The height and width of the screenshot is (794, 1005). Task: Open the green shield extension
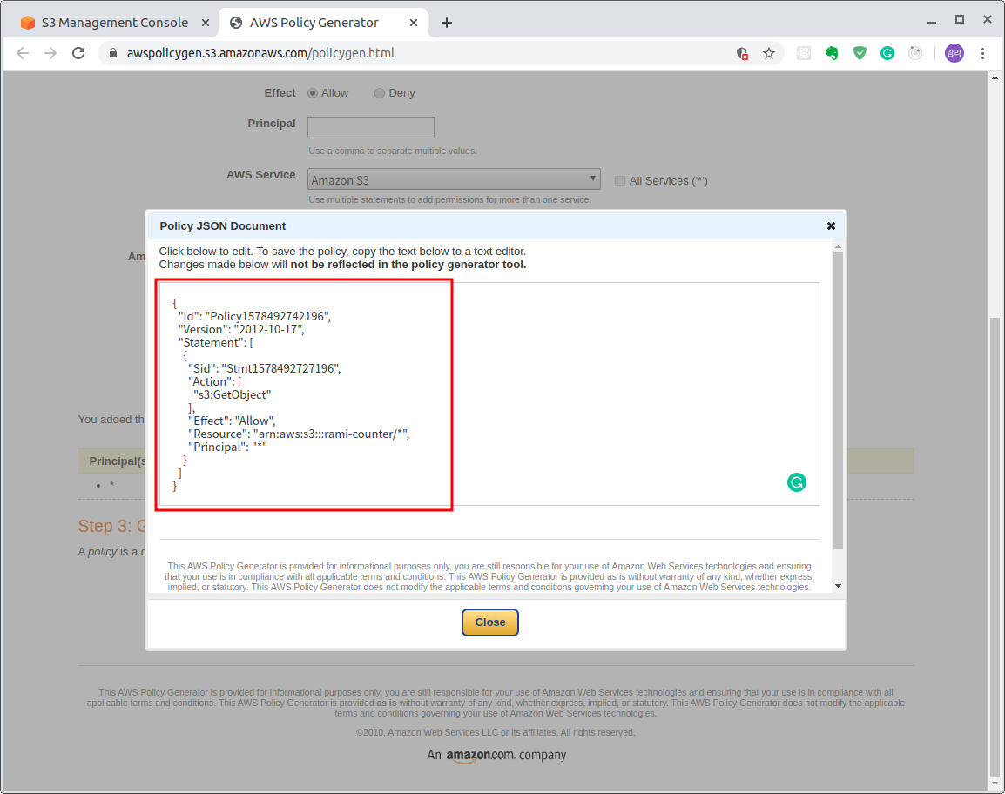pos(860,53)
